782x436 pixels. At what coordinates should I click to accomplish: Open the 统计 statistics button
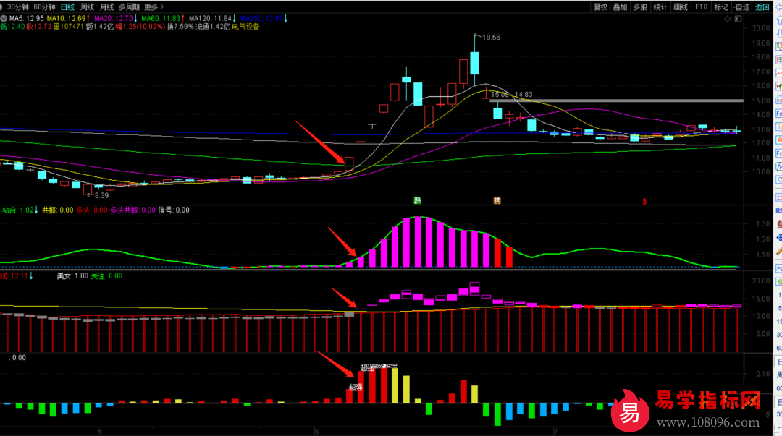point(660,7)
